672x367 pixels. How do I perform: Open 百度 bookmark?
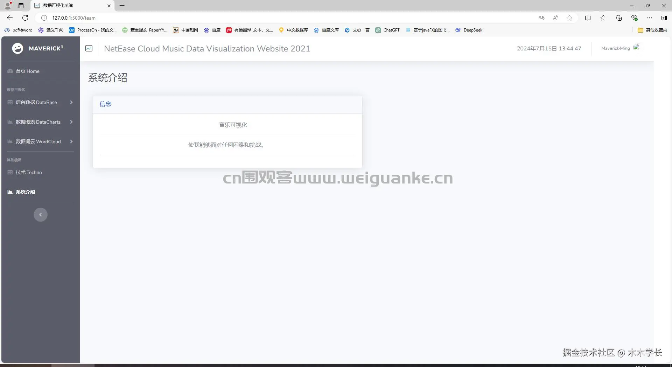[212, 30]
